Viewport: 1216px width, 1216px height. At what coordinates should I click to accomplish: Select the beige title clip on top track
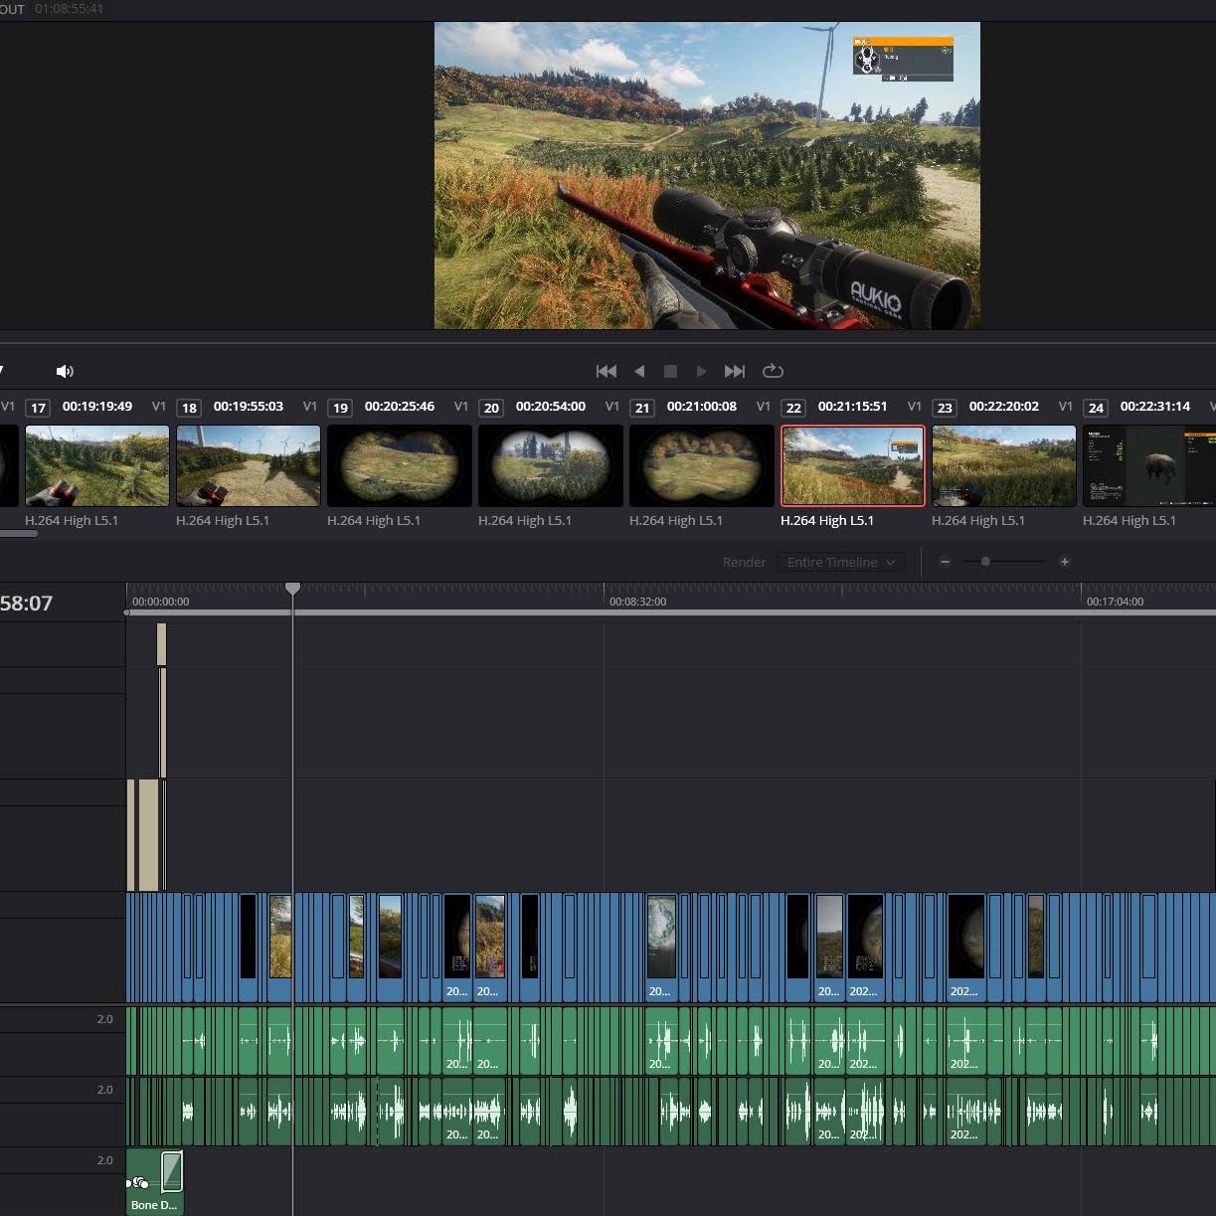(x=161, y=644)
